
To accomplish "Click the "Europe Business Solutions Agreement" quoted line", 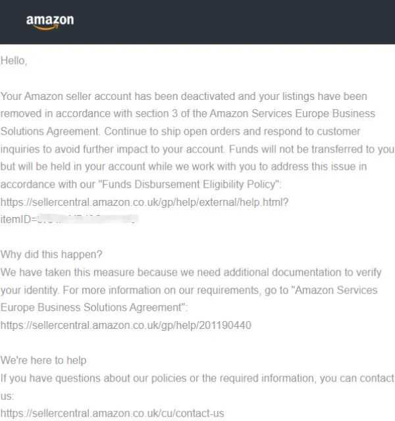I will (93, 307).
